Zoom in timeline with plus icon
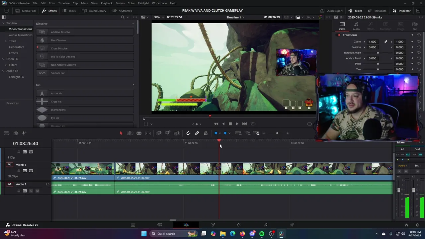 (288, 133)
